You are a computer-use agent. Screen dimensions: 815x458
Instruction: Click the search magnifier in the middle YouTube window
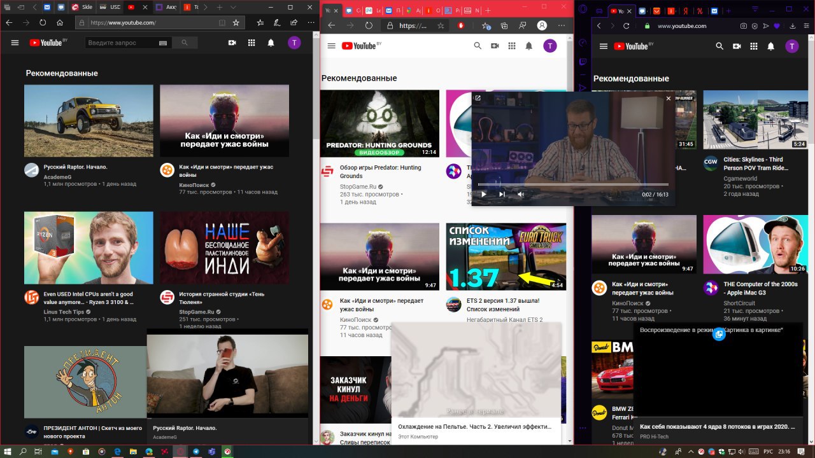coord(478,46)
